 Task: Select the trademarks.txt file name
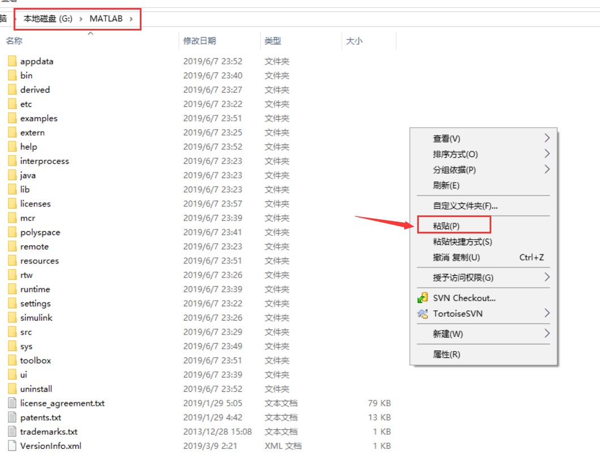[49, 432]
